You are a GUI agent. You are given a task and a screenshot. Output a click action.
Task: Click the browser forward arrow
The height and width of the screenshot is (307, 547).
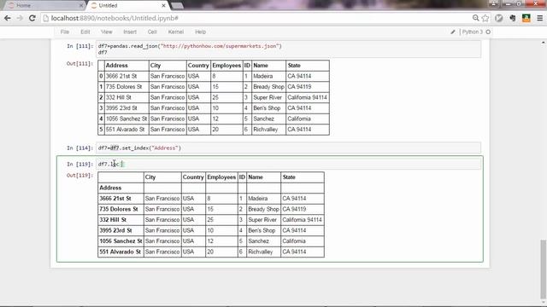click(x=20, y=18)
